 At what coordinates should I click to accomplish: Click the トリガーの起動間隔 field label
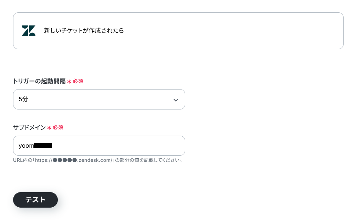(x=39, y=81)
